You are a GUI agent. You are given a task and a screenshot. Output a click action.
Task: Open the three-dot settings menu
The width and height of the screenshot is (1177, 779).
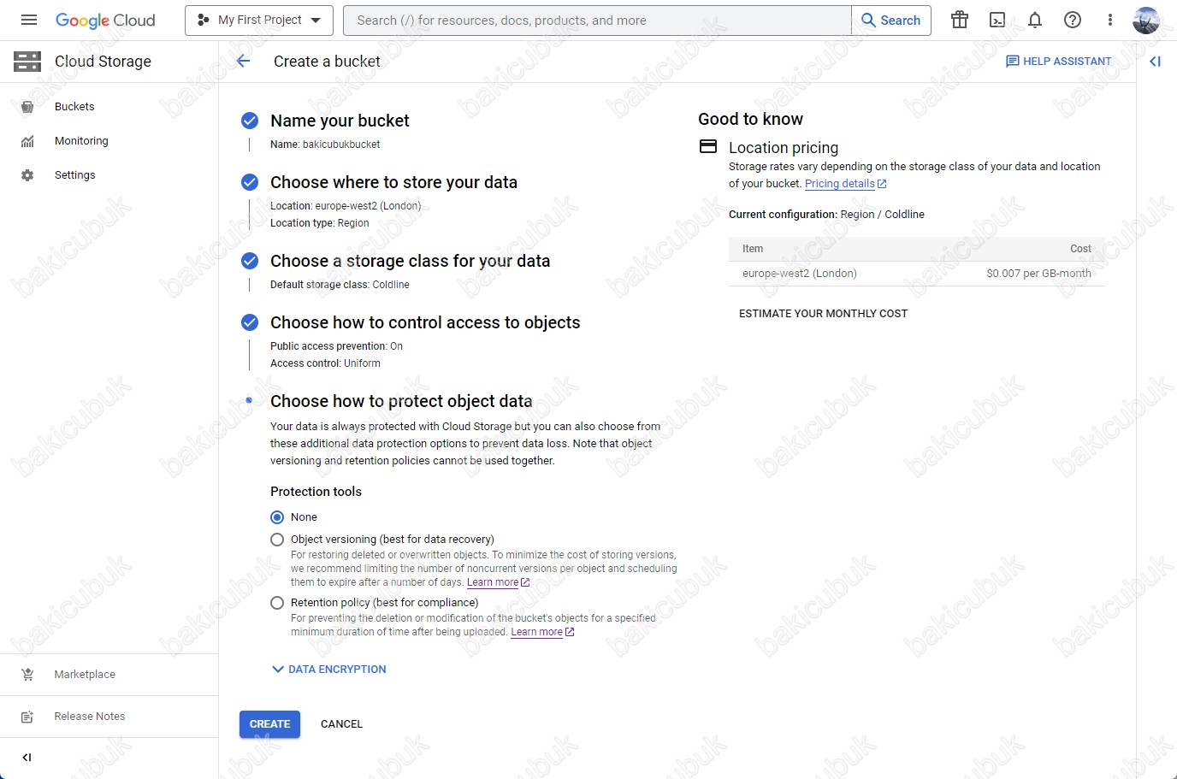click(1110, 20)
